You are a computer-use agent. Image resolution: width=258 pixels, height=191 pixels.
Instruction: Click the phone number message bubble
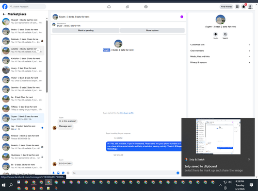coord(65,164)
